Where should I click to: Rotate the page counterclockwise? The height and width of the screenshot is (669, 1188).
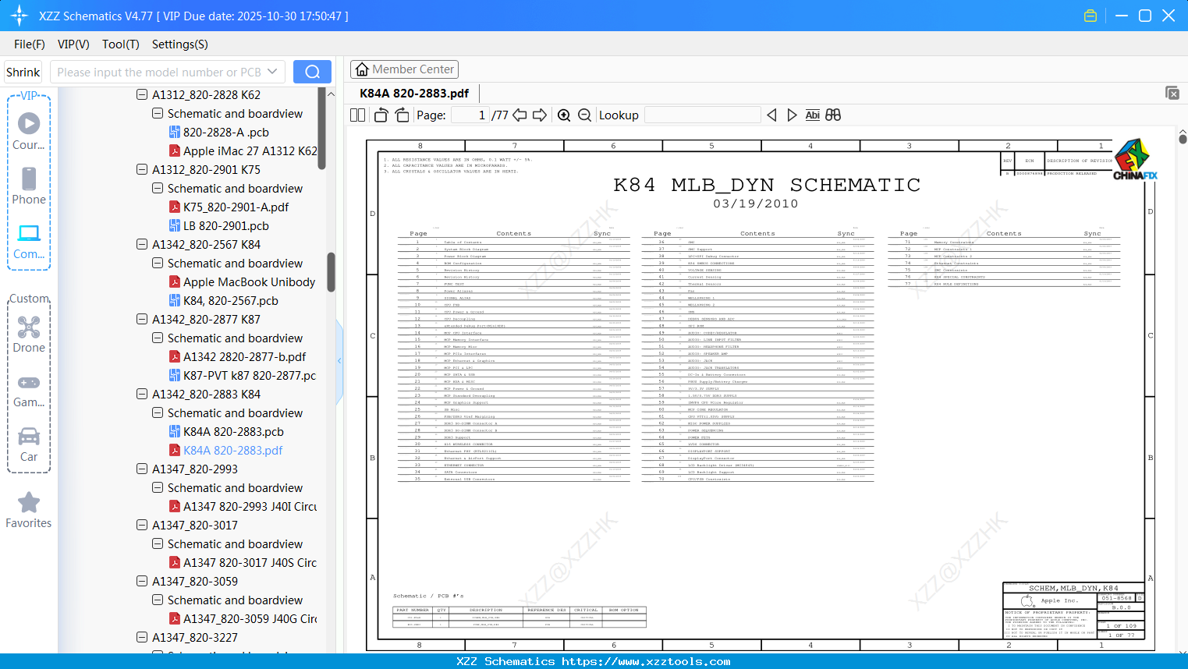point(381,115)
